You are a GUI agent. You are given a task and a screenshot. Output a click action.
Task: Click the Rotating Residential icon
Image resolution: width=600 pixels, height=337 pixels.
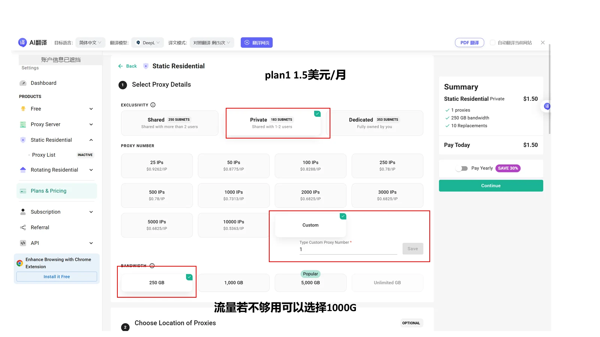click(23, 170)
